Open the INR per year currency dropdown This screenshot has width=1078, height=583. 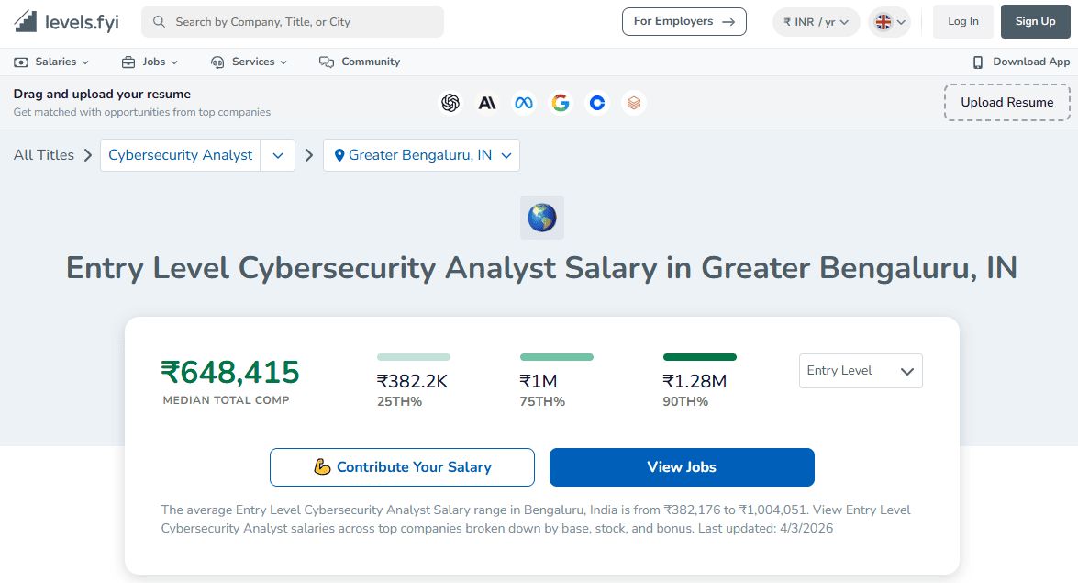tap(816, 21)
